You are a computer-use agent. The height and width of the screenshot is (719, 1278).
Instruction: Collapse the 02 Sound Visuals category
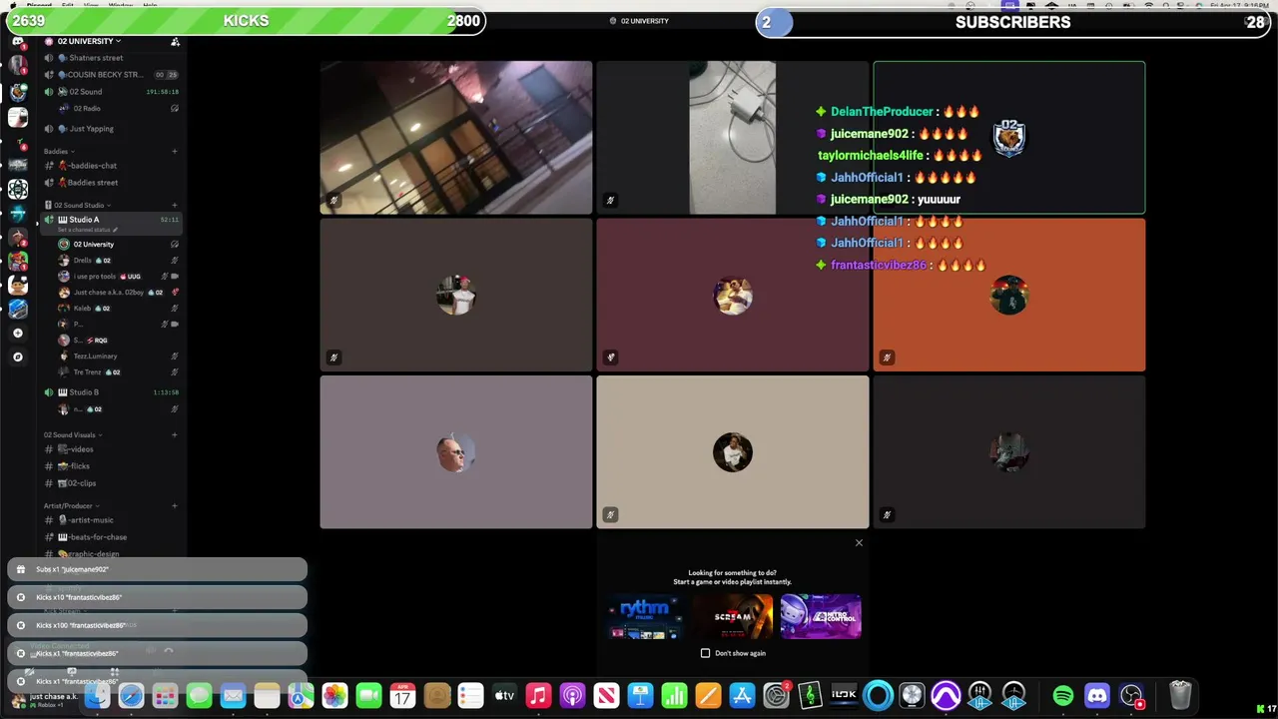coord(73,435)
